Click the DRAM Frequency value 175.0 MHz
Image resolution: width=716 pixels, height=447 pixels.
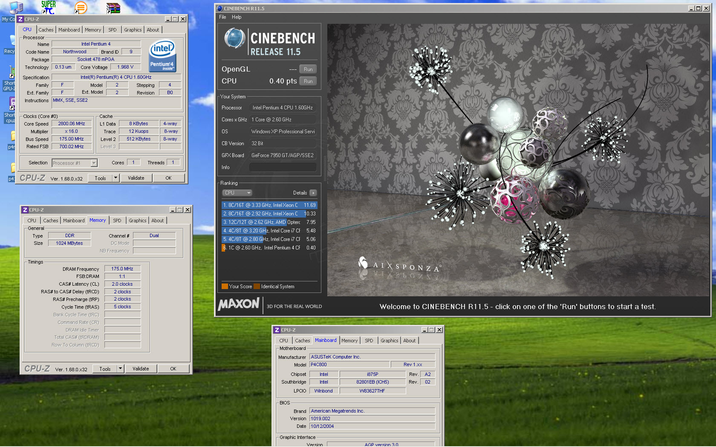click(122, 269)
